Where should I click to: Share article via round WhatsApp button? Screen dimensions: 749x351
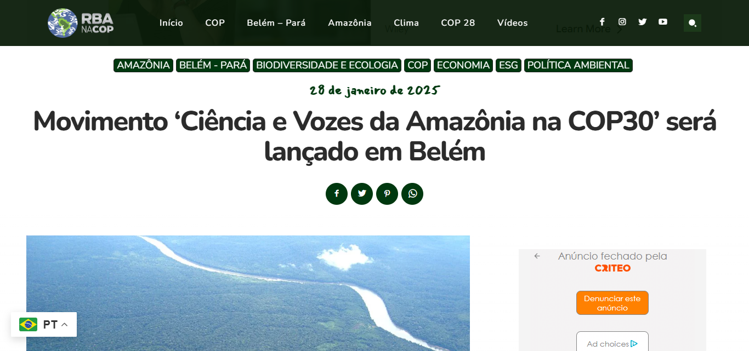click(x=412, y=194)
